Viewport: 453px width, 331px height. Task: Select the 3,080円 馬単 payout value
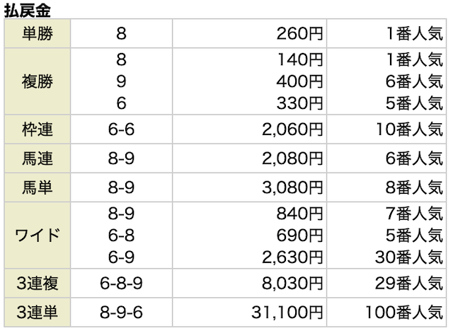pyautogui.click(x=292, y=187)
